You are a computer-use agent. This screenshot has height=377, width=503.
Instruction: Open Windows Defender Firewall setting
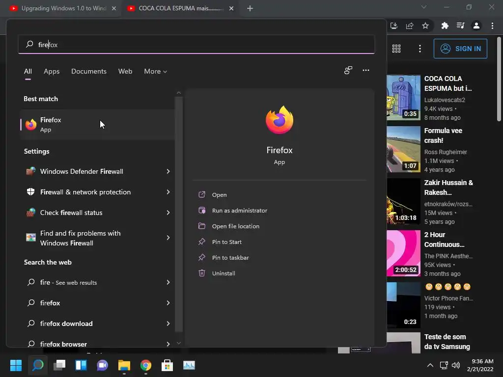click(x=97, y=171)
